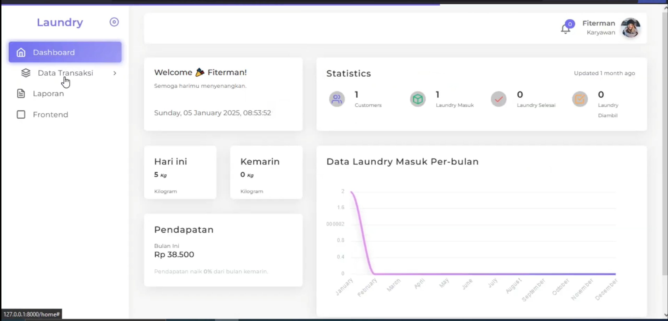Click the December label on chart axis
668x321 pixels.
tap(606, 289)
